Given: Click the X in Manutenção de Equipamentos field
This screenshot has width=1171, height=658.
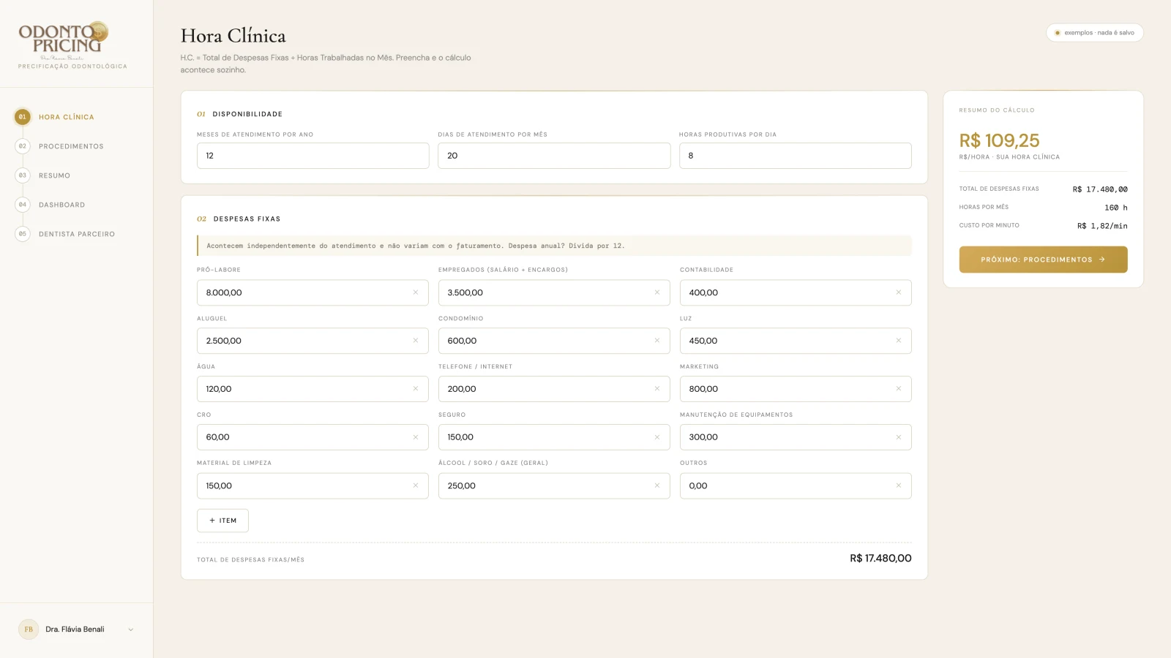Looking at the screenshot, I should (899, 437).
